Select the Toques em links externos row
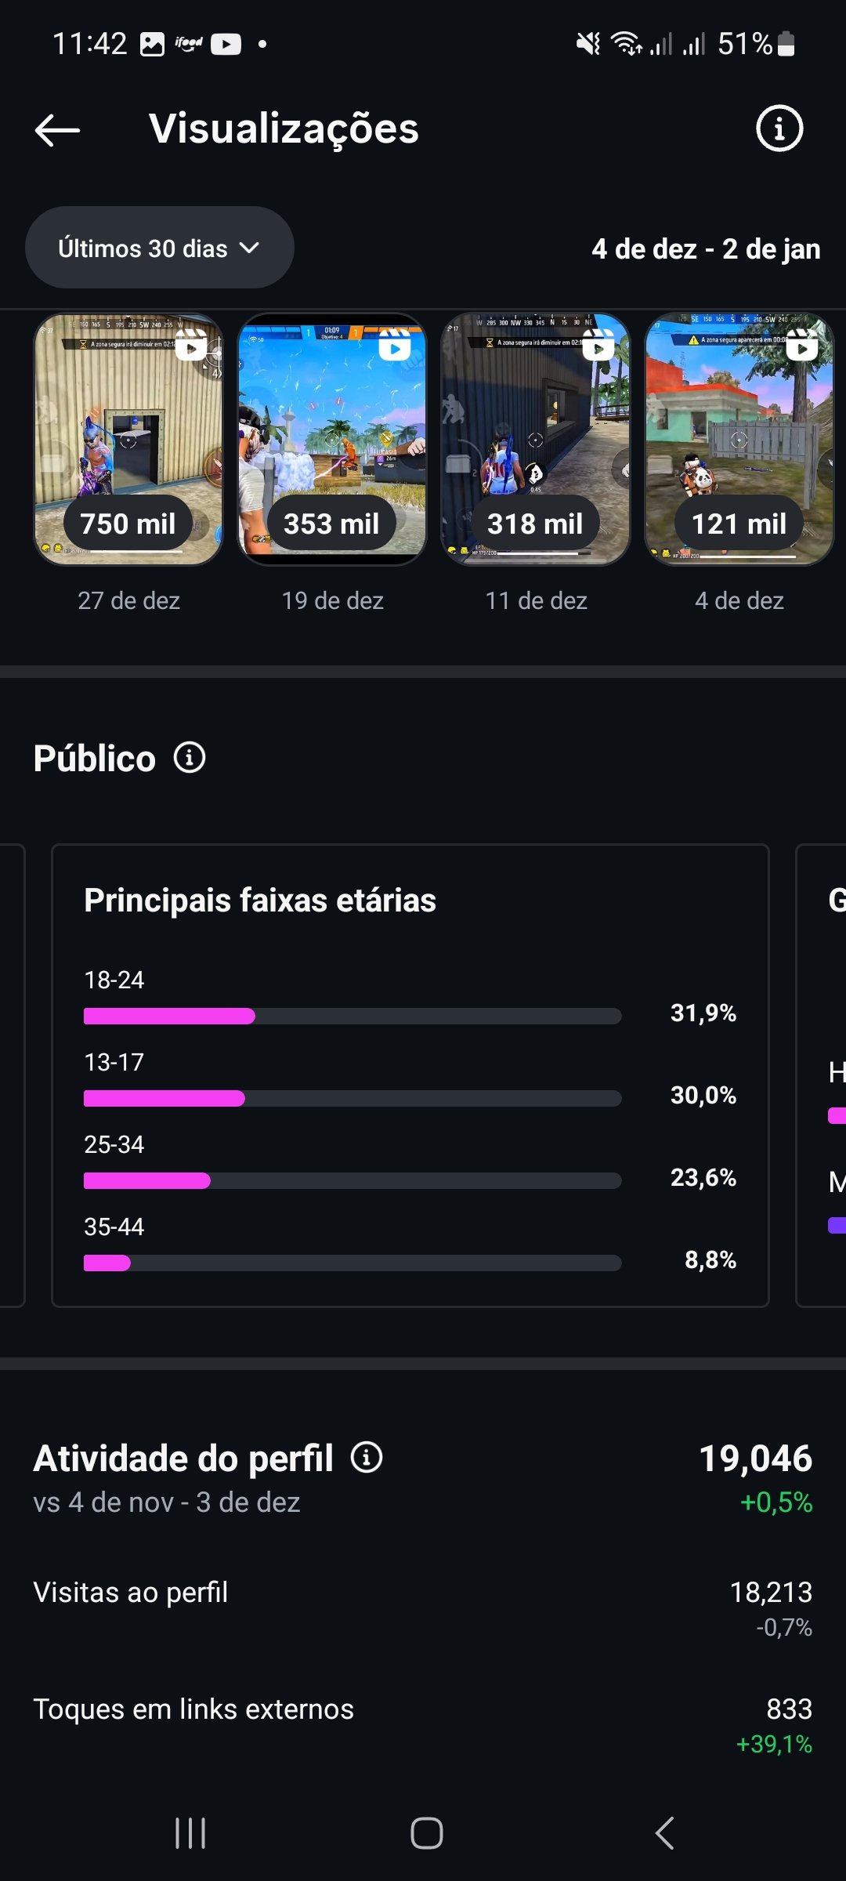This screenshot has width=846, height=1881. (423, 1724)
